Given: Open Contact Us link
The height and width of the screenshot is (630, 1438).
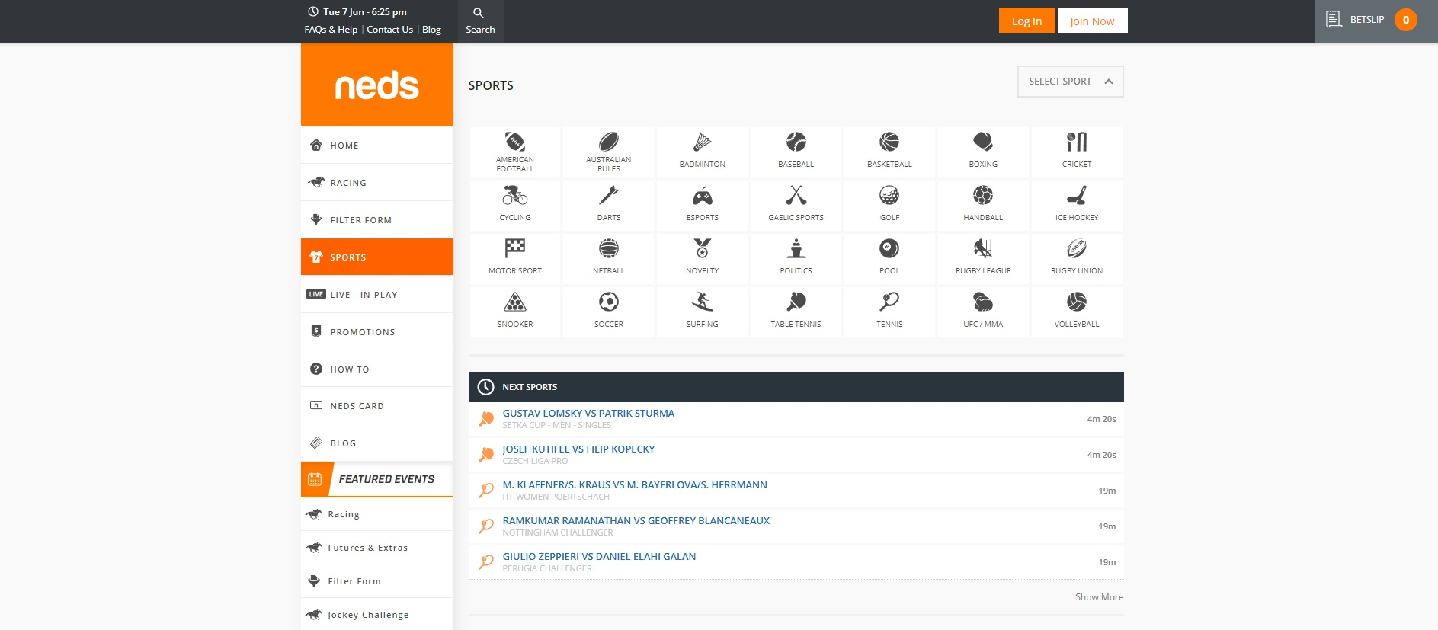Looking at the screenshot, I should pos(390,30).
